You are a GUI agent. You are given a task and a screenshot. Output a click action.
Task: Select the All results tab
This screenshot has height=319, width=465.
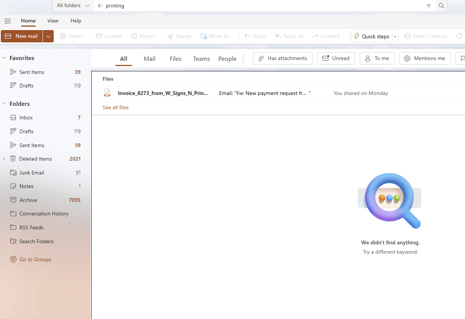click(x=124, y=59)
